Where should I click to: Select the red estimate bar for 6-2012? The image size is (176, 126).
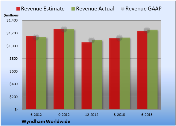click(x=31, y=73)
